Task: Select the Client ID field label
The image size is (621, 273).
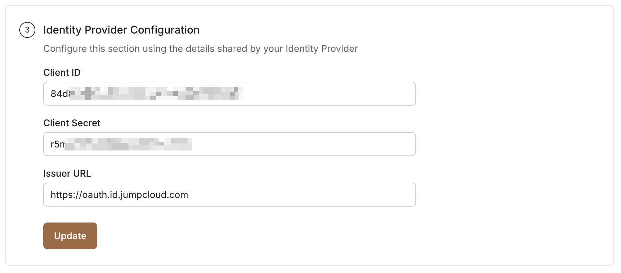Action: click(x=62, y=72)
